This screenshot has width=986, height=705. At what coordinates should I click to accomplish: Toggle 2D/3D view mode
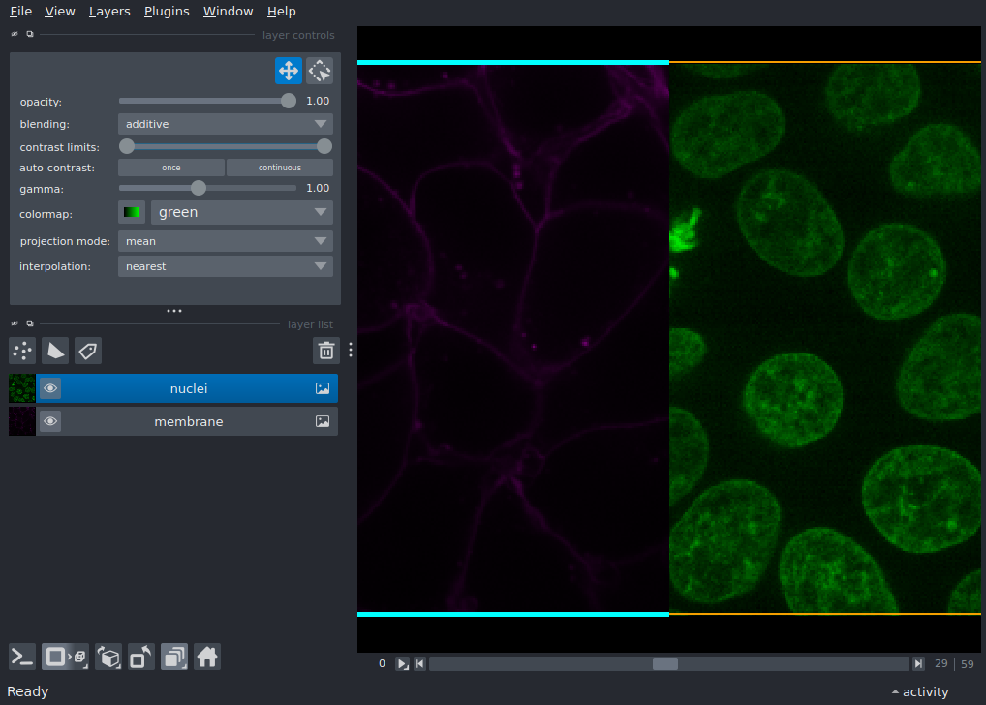pos(65,658)
